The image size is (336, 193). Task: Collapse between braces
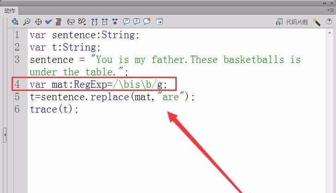pyautogui.click(x=94, y=22)
